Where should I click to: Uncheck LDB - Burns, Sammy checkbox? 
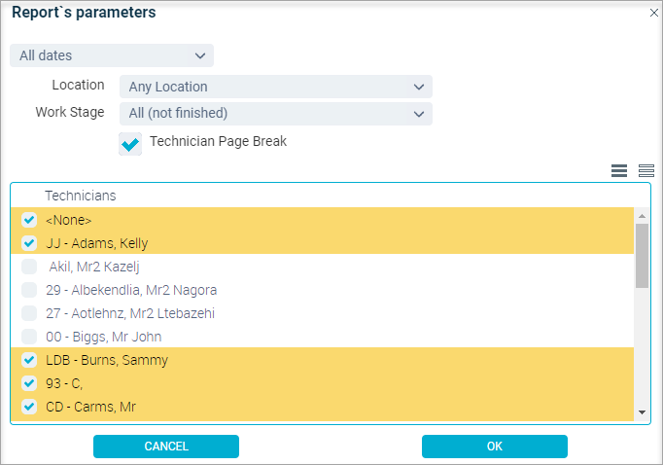(29, 360)
